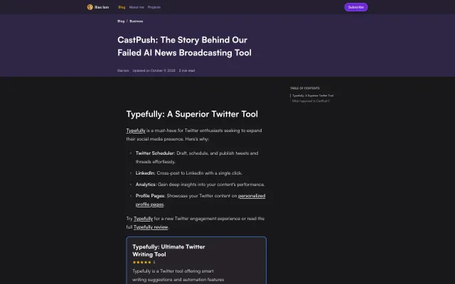Viewport: 455px width, 284px height.
Task: Open the Business category breadcrumb
Action: (136, 21)
